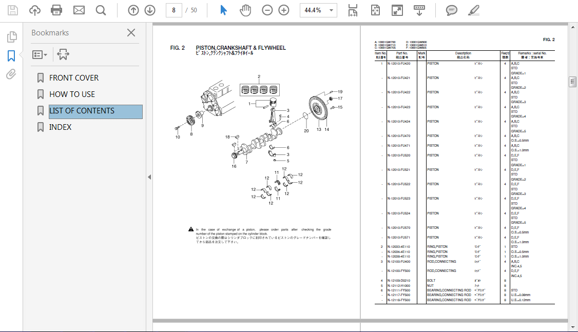This screenshot has height=332, width=578.
Task: Zoom out with the minus icon
Action: click(267, 10)
